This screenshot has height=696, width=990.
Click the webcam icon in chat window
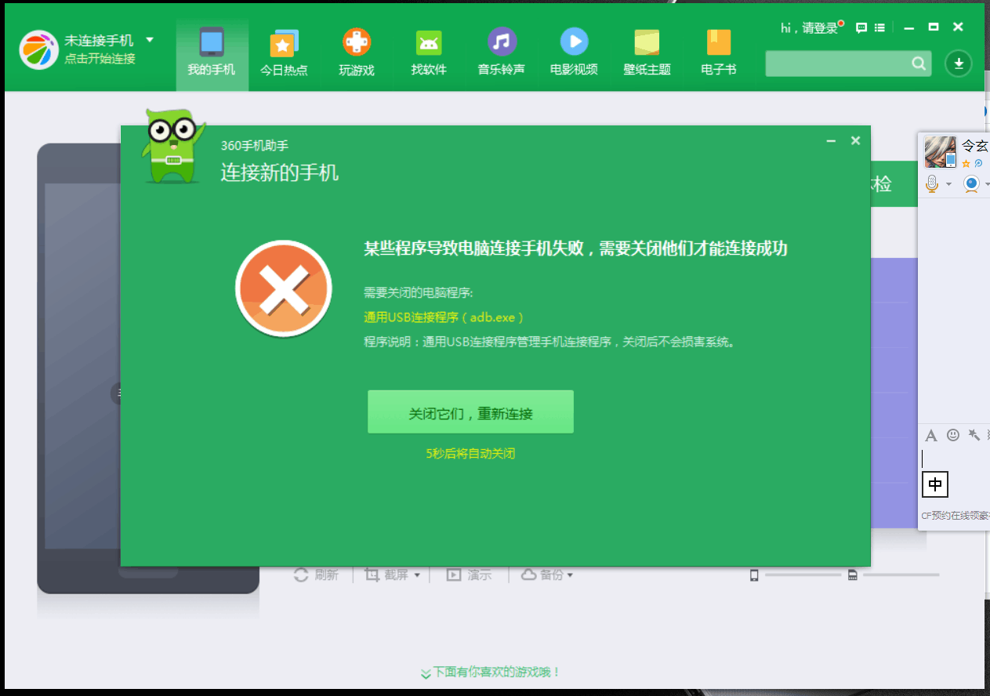pyautogui.click(x=971, y=184)
